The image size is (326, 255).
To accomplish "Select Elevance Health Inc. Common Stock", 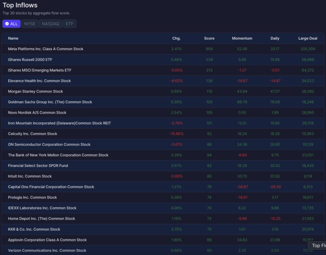I will (x=163, y=81).
